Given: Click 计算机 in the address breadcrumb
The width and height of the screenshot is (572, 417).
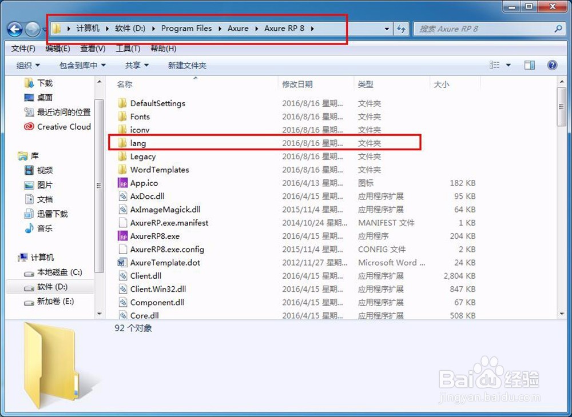Looking at the screenshot, I should [x=88, y=29].
